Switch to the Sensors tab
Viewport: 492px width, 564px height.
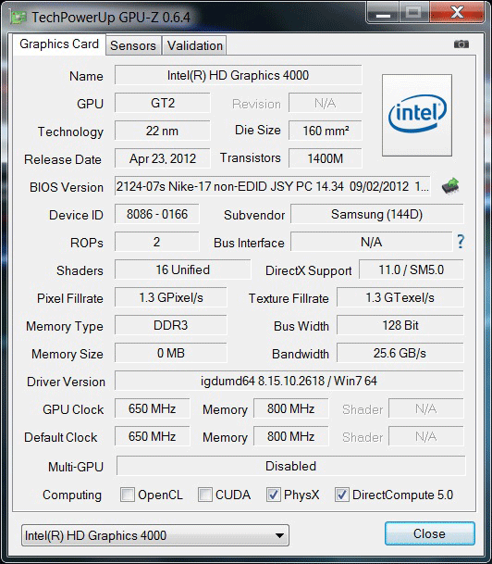[x=133, y=45]
